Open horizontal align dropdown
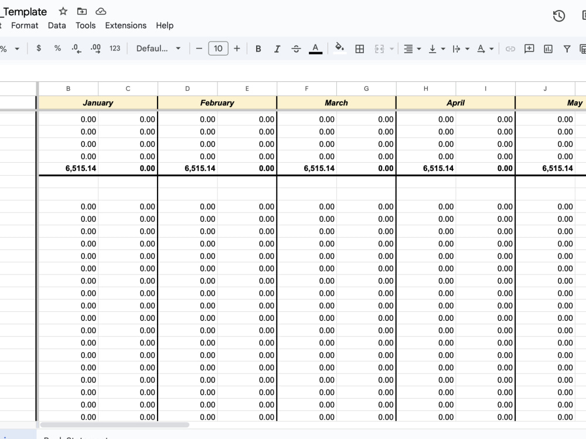Screen dimensions: 586x439 [x=412, y=49]
